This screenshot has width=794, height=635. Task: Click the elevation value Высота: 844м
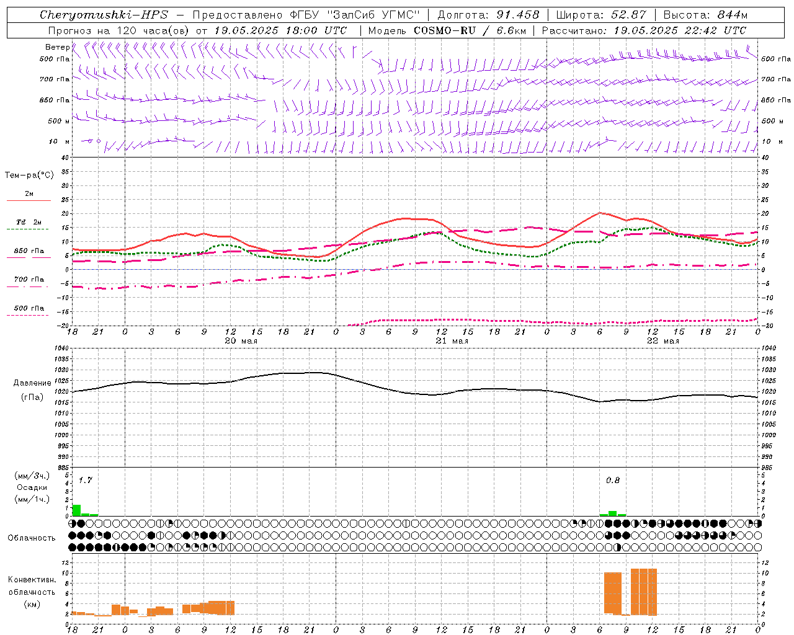coord(705,15)
